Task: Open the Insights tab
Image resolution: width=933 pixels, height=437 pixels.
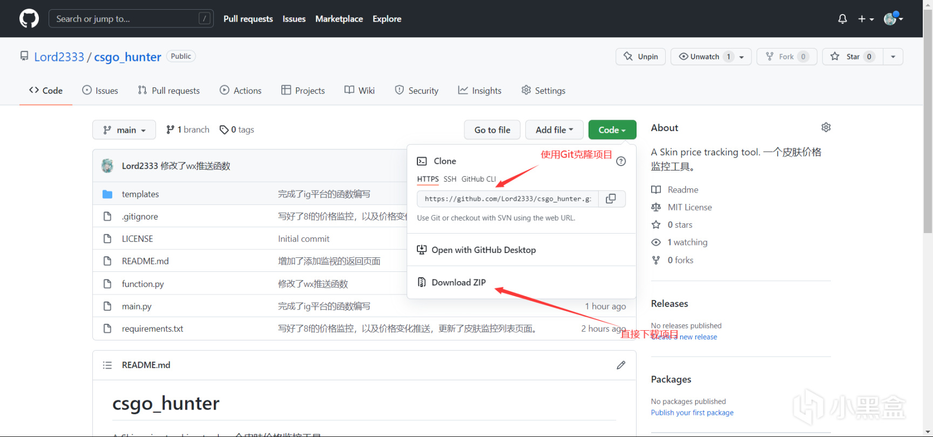Action: tap(479, 90)
